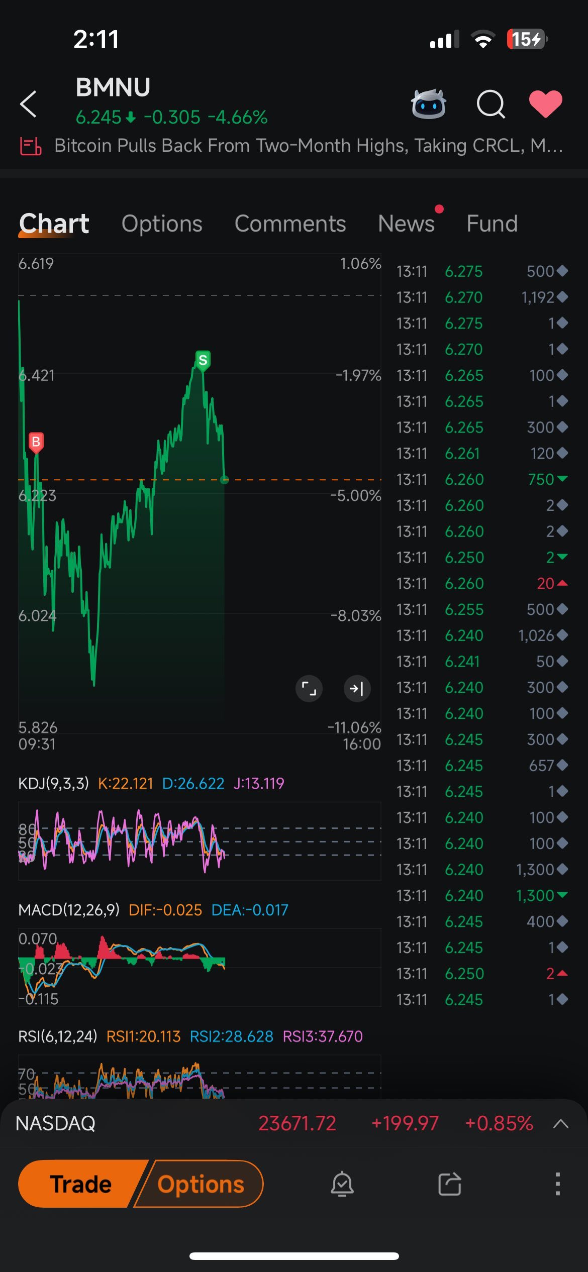Viewport: 588px width, 1272px height.
Task: Tap the RSI1:20.113 value
Action: [143, 1036]
